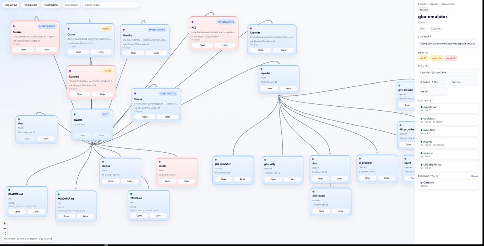The width and height of the screenshot is (484, 246).
Task: Open mgba.js in contents list
Action: click(448, 143)
